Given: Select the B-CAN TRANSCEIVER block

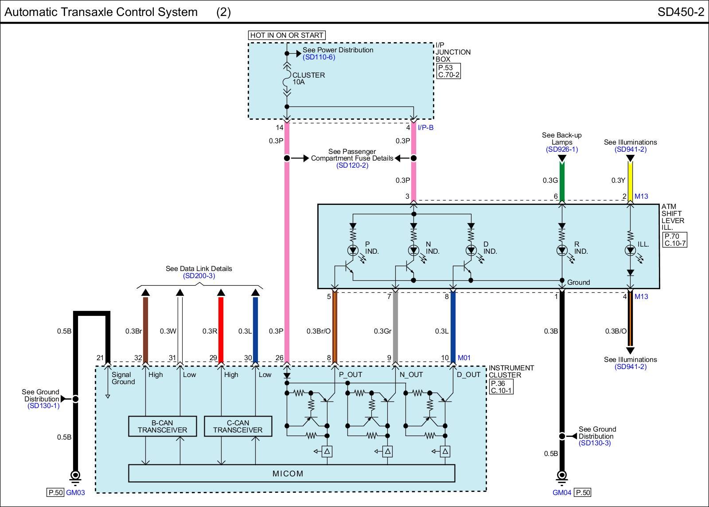Looking at the screenshot, I should (162, 426).
